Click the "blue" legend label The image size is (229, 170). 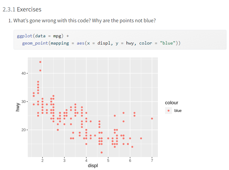[178, 111]
